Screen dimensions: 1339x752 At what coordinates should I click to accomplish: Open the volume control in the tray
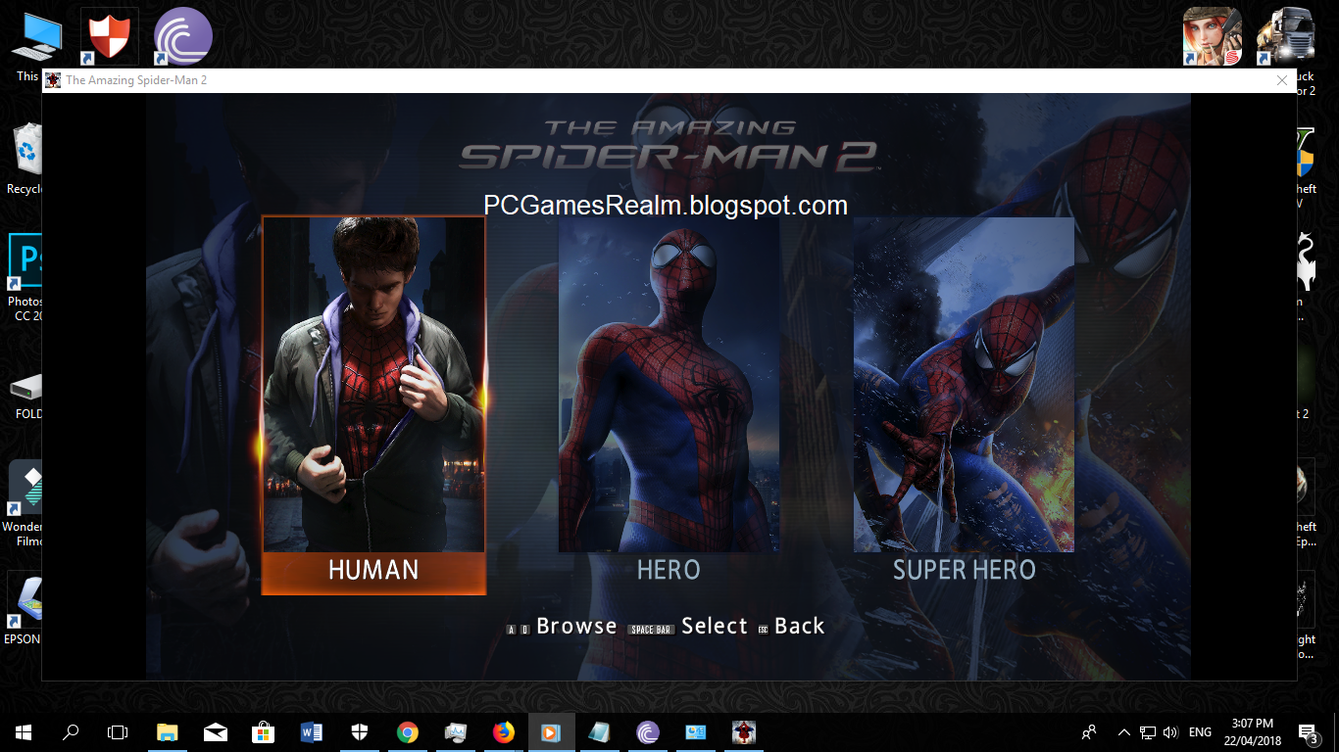1170,732
